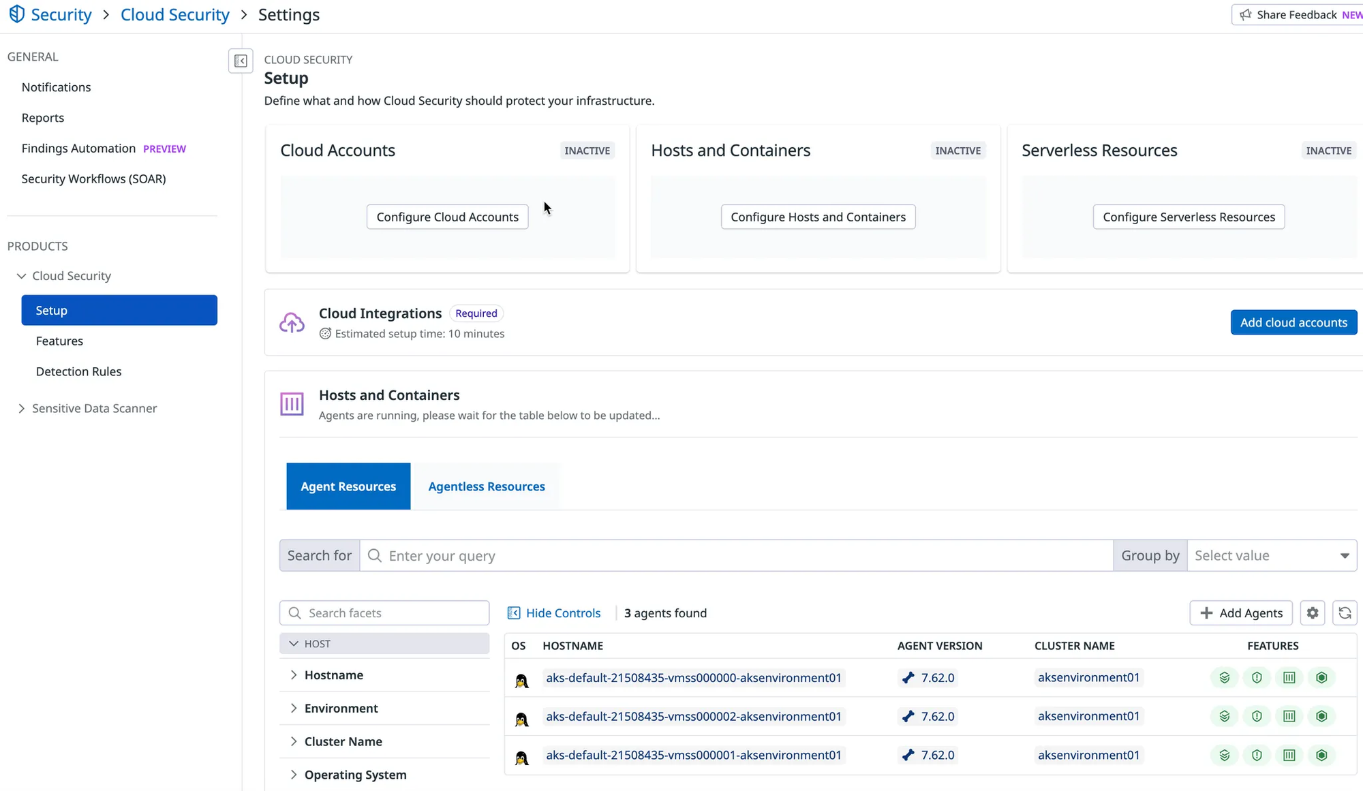Viewport: 1363px width, 791px height.
Task: Open Setup in the sidebar
Action: click(119, 310)
